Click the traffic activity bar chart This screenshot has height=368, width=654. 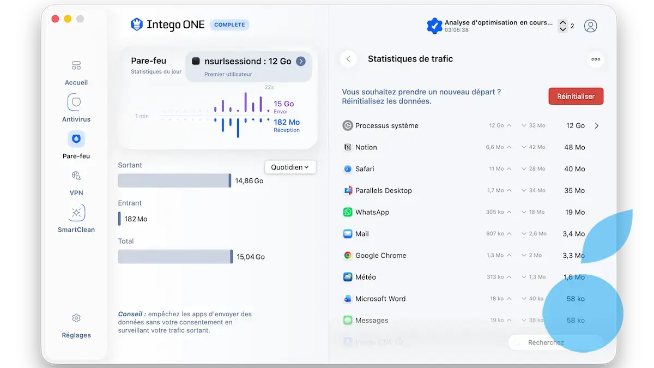(x=215, y=115)
